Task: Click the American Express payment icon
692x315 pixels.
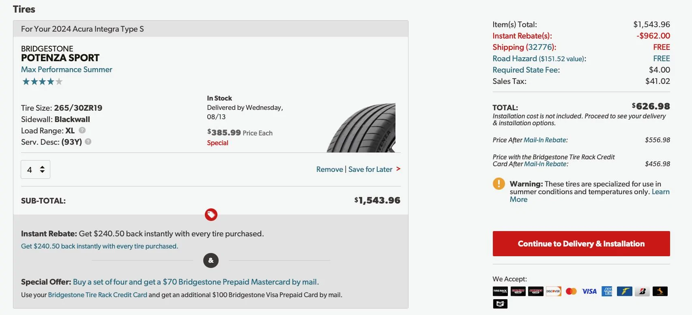Action: pos(607,291)
